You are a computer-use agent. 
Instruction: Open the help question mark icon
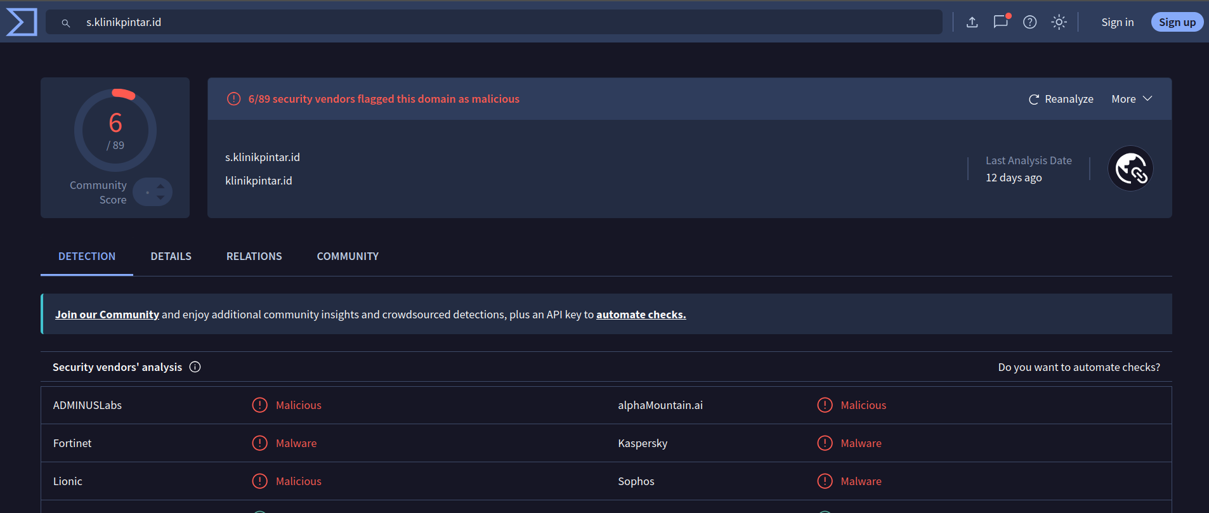(x=1030, y=22)
